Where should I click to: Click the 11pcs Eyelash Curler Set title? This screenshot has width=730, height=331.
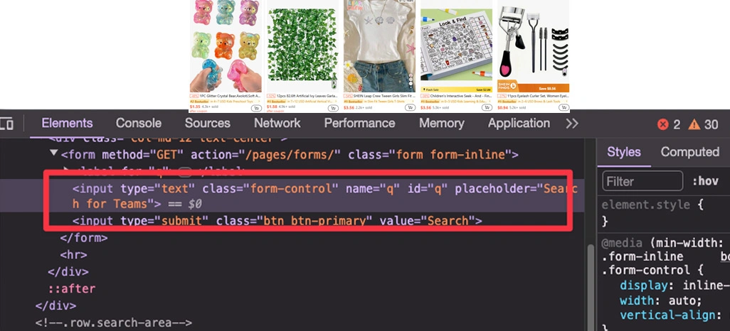[536, 95]
